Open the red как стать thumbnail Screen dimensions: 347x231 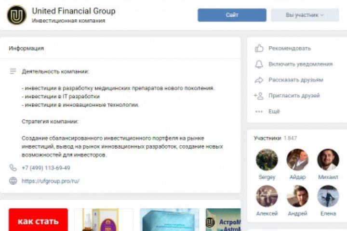click(x=38, y=220)
